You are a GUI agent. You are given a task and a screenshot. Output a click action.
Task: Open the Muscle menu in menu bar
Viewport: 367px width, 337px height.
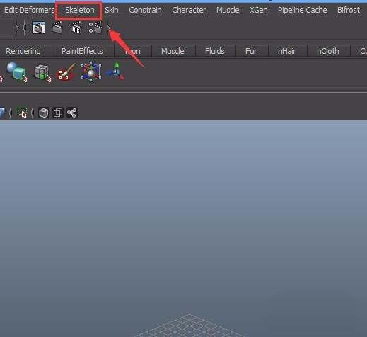click(x=228, y=10)
